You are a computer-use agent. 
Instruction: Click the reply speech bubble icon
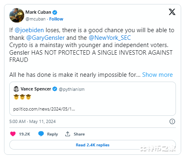click(x=41, y=134)
